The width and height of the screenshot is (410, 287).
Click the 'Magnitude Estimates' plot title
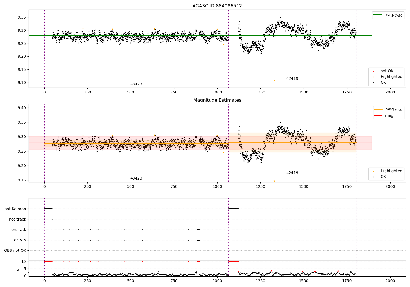coord(217,100)
